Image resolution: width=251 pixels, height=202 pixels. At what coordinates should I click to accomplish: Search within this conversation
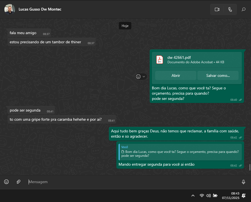(244, 9)
